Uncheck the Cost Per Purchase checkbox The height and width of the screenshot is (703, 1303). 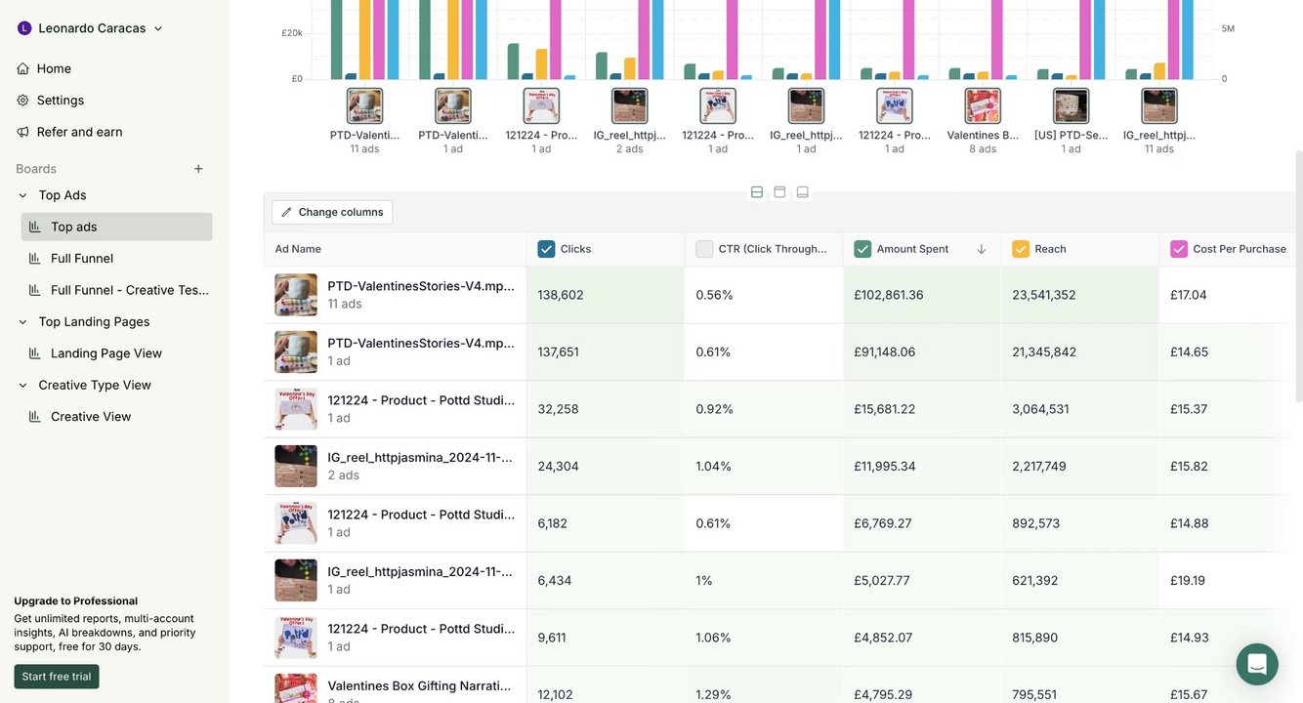click(1179, 249)
